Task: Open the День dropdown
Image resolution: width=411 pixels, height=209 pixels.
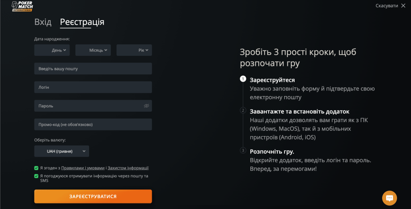Action: tap(52, 50)
